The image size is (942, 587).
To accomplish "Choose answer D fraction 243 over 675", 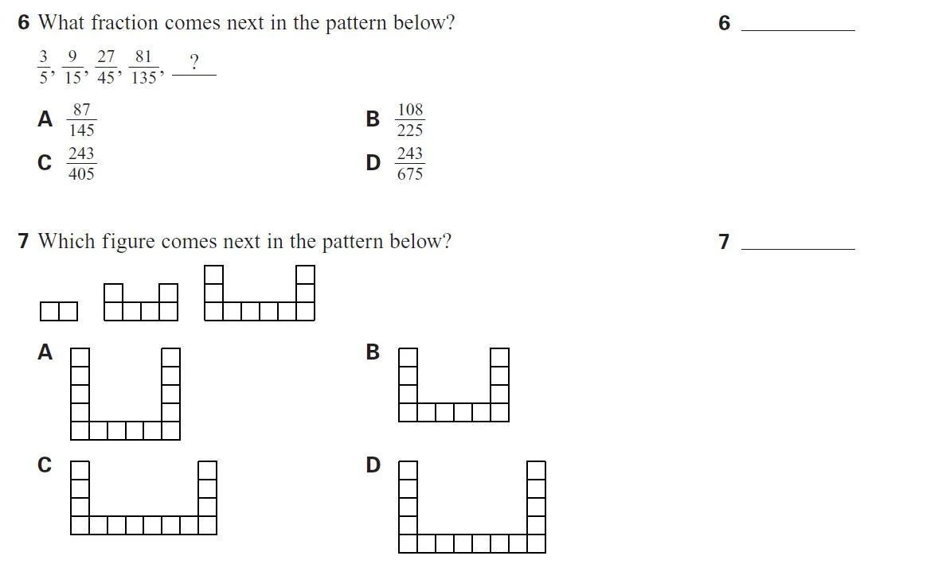I will (x=410, y=163).
